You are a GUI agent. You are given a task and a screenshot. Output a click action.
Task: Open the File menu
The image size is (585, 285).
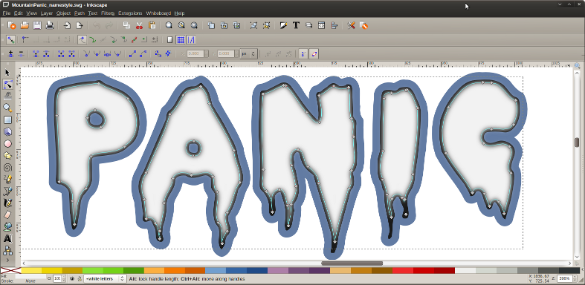pos(6,13)
